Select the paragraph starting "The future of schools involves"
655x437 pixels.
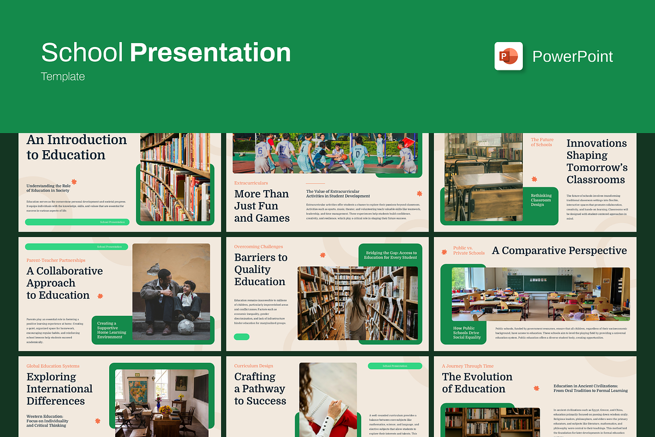pyautogui.click(x=597, y=207)
